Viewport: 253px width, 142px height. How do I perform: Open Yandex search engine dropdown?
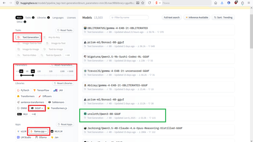tap(158, 3)
